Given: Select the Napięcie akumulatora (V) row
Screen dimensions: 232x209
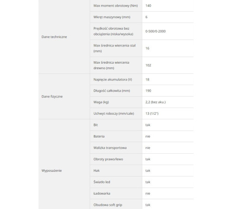Looking at the screenshot, I should coord(142,79).
